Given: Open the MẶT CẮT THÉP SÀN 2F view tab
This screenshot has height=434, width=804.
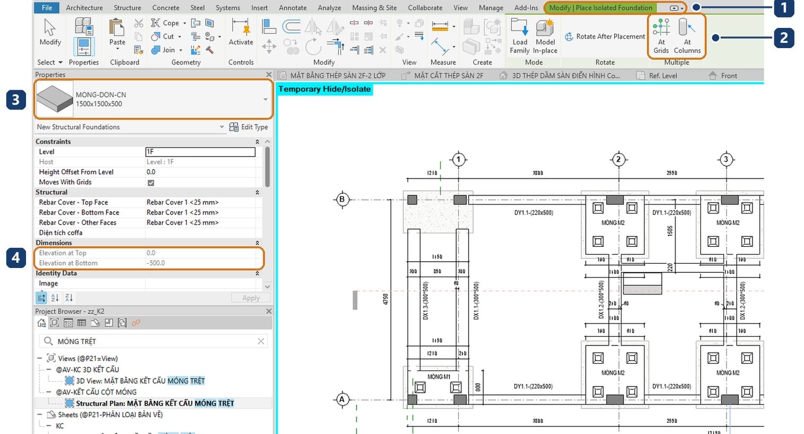Looking at the screenshot, I should (x=443, y=76).
